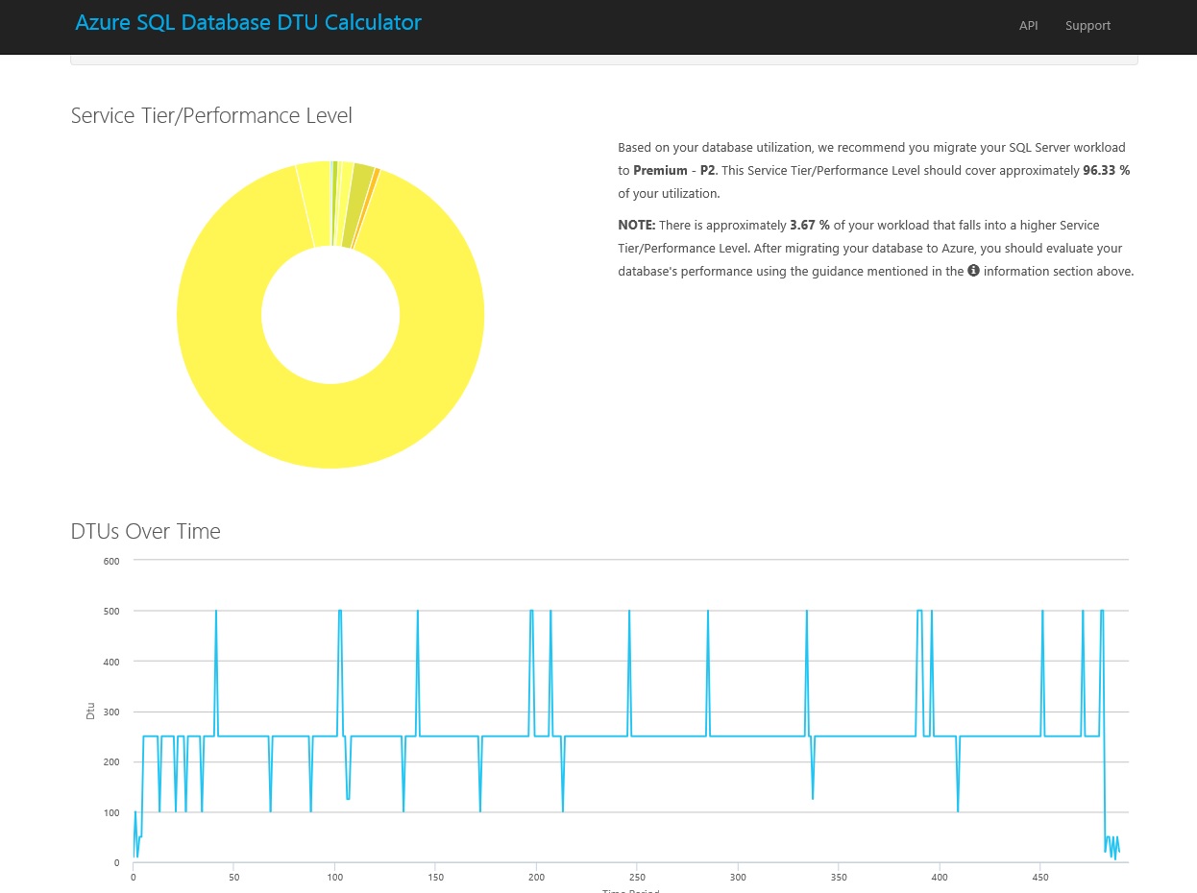
Task: Click the bold 'Premium - P2' recommendation text
Action: [x=674, y=170]
